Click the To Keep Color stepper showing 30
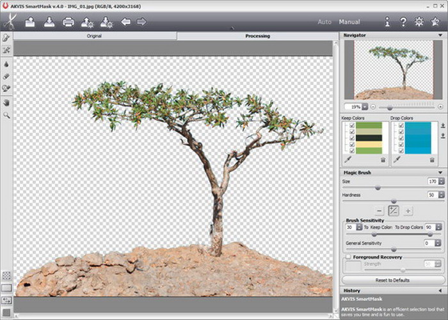This screenshot has width=448, height=320. pyautogui.click(x=359, y=227)
